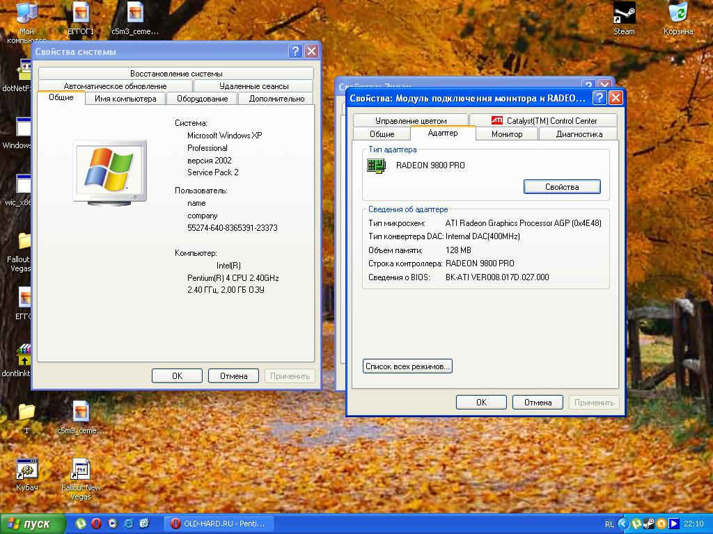
Task: Click the Steam icon in the system tray
Action: tap(648, 524)
